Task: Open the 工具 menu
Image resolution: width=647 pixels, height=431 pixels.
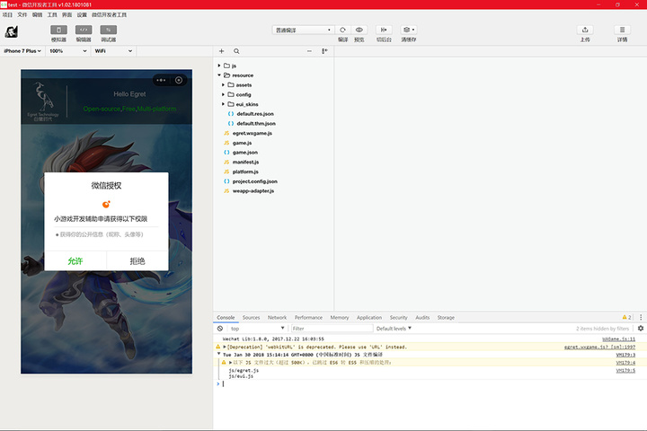Action: click(x=52, y=15)
